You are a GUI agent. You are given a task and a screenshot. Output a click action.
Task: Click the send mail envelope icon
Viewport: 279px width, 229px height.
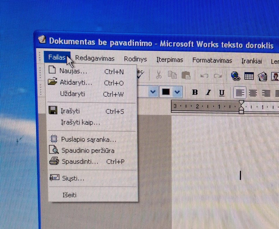point(54,177)
